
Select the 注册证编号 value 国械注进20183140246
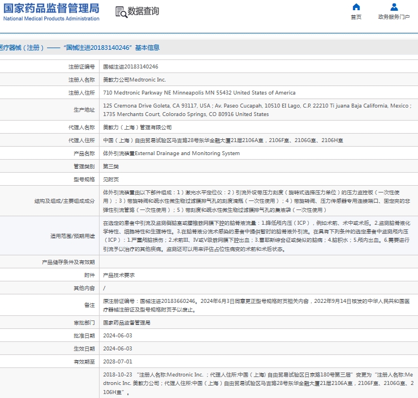[131, 67]
